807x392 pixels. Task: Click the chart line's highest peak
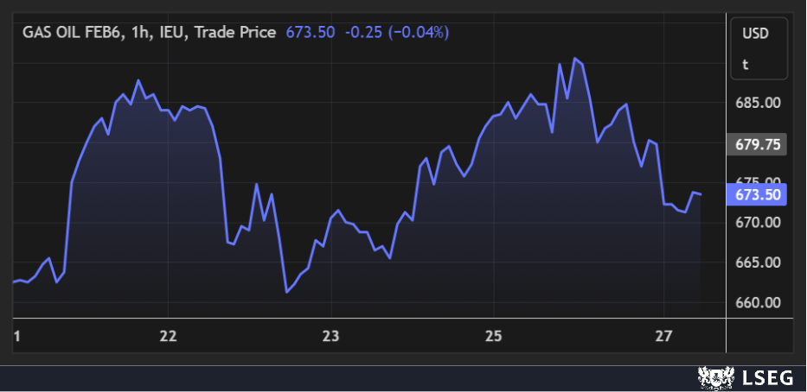[x=575, y=59]
